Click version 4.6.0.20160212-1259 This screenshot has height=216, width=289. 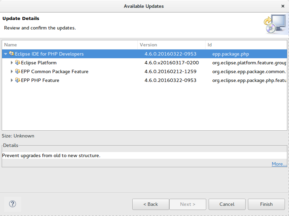171,71
